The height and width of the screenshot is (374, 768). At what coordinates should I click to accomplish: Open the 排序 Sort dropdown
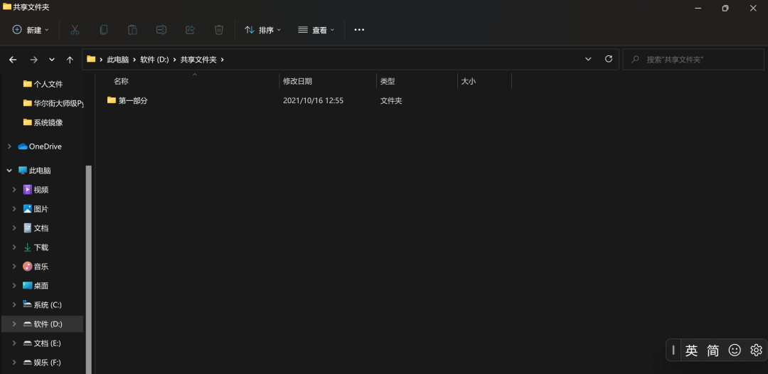263,30
